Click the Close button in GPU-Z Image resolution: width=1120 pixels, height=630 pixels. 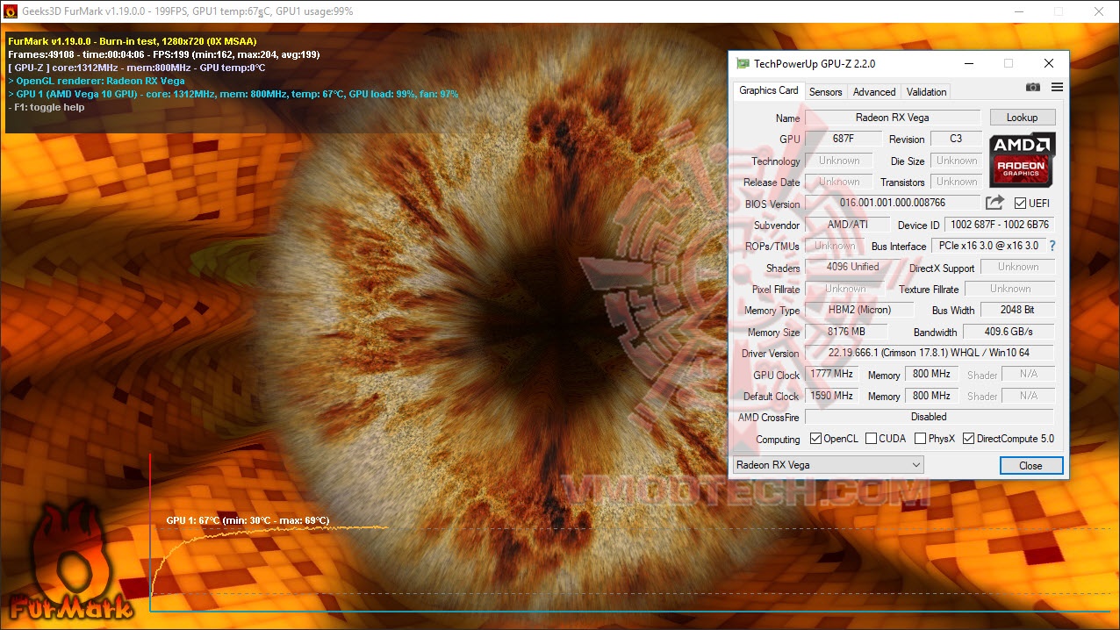1031,466
